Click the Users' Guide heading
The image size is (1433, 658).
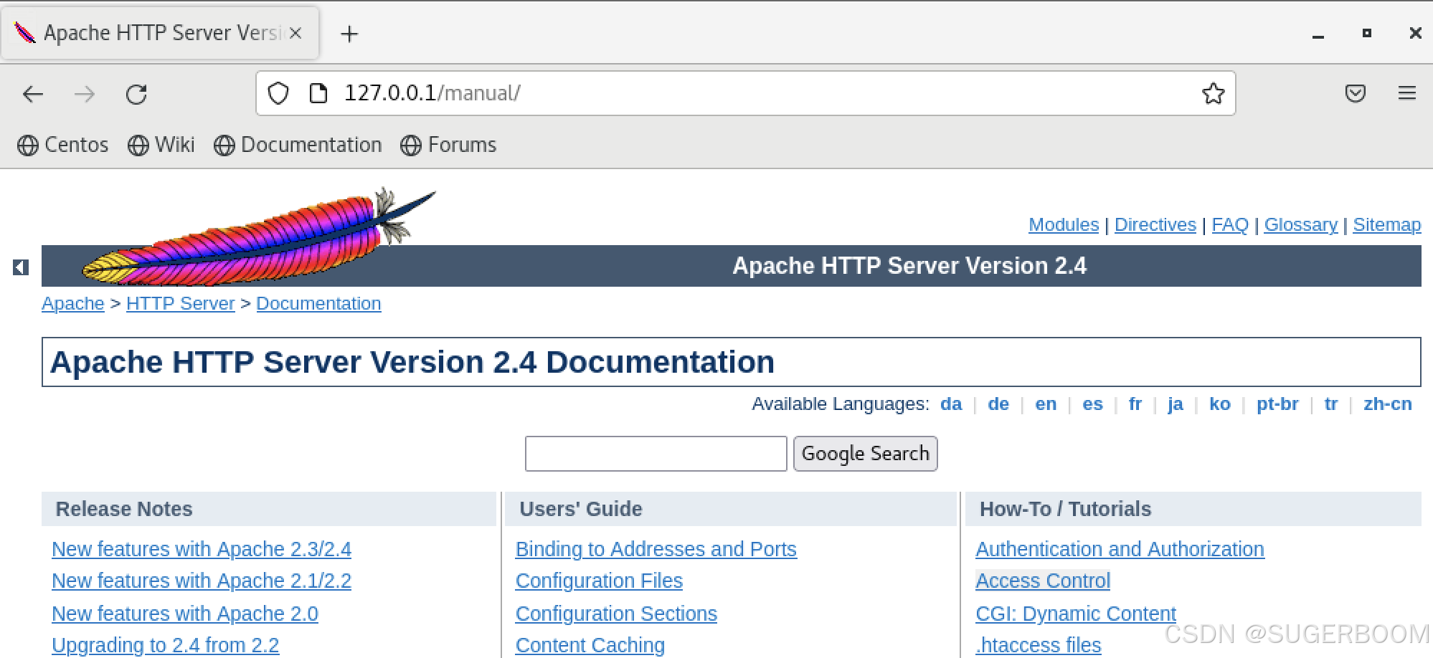pos(581,509)
